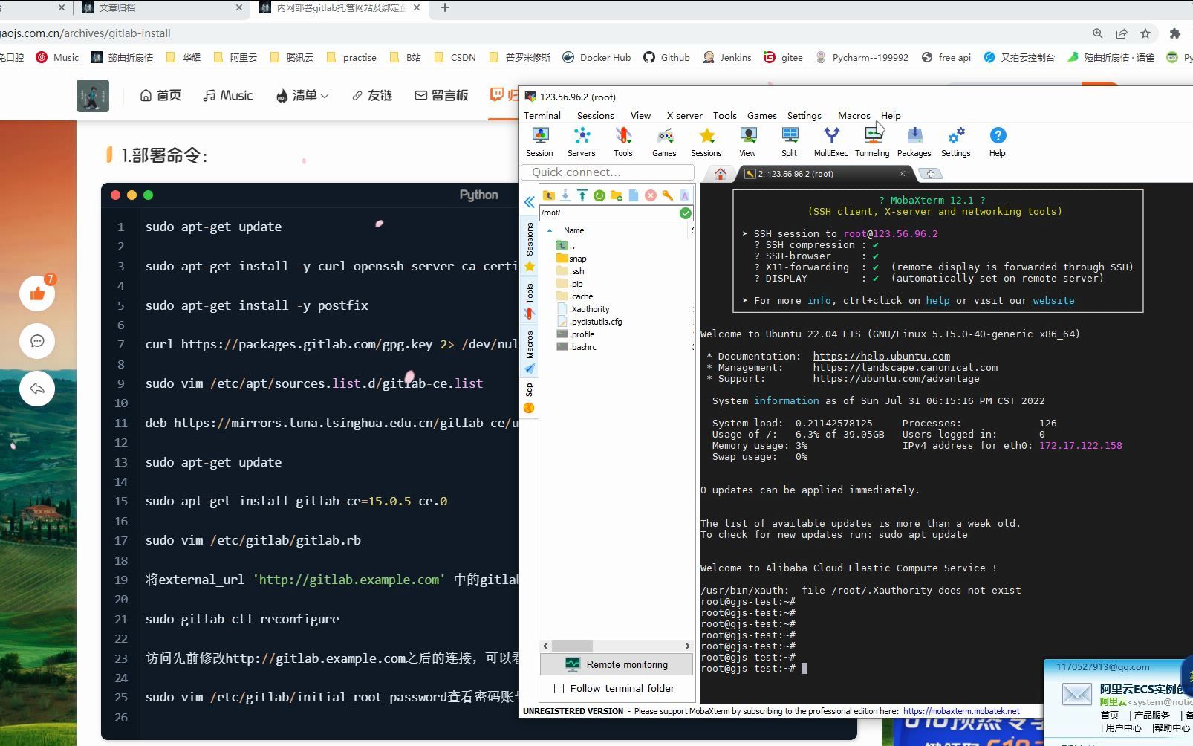The width and height of the screenshot is (1193, 746).
Task: Download selected files in SFTP toolbar
Action: 565,195
